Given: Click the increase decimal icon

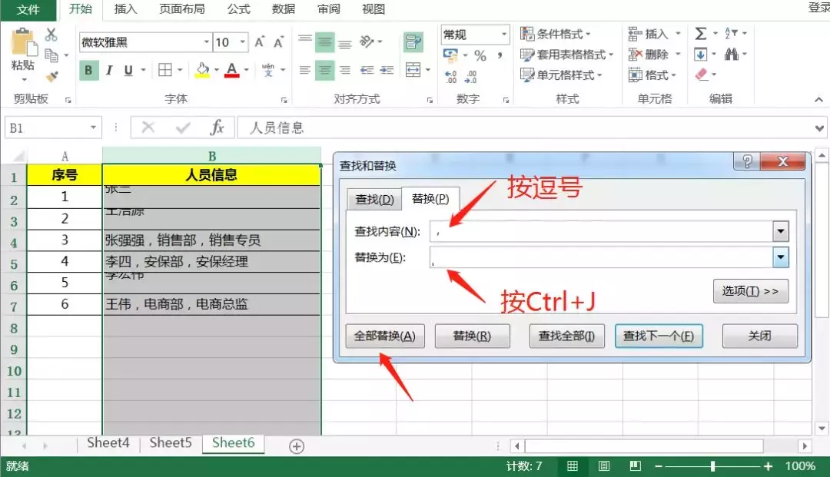Looking at the screenshot, I should 451,76.
